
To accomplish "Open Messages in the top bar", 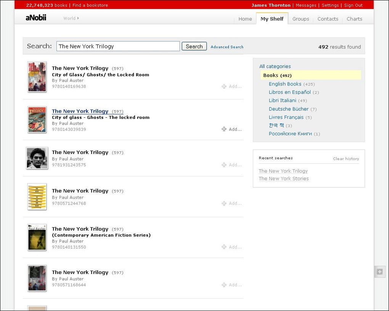I will pyautogui.click(x=306, y=5).
